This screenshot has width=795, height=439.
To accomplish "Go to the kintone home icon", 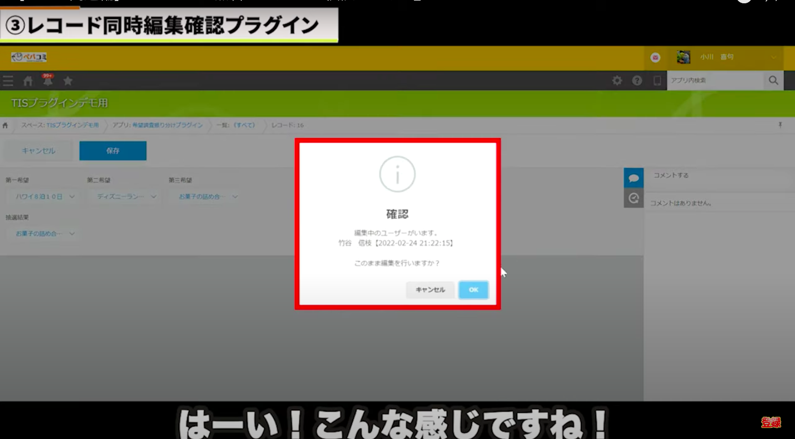I will [28, 81].
